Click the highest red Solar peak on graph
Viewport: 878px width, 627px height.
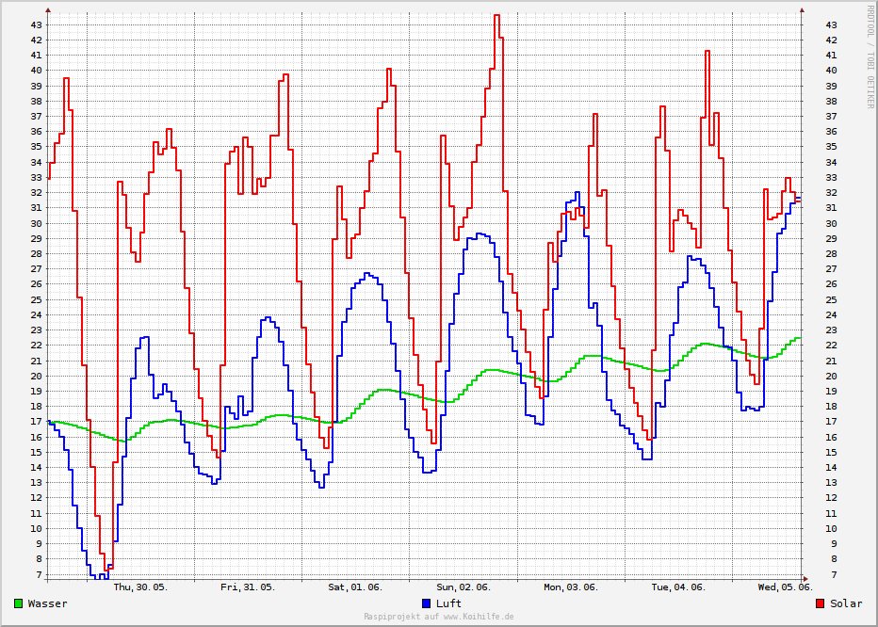click(496, 16)
